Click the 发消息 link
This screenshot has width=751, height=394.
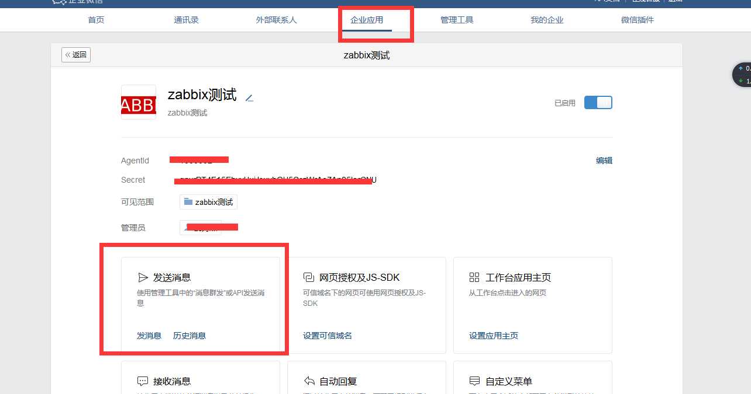pyautogui.click(x=149, y=336)
